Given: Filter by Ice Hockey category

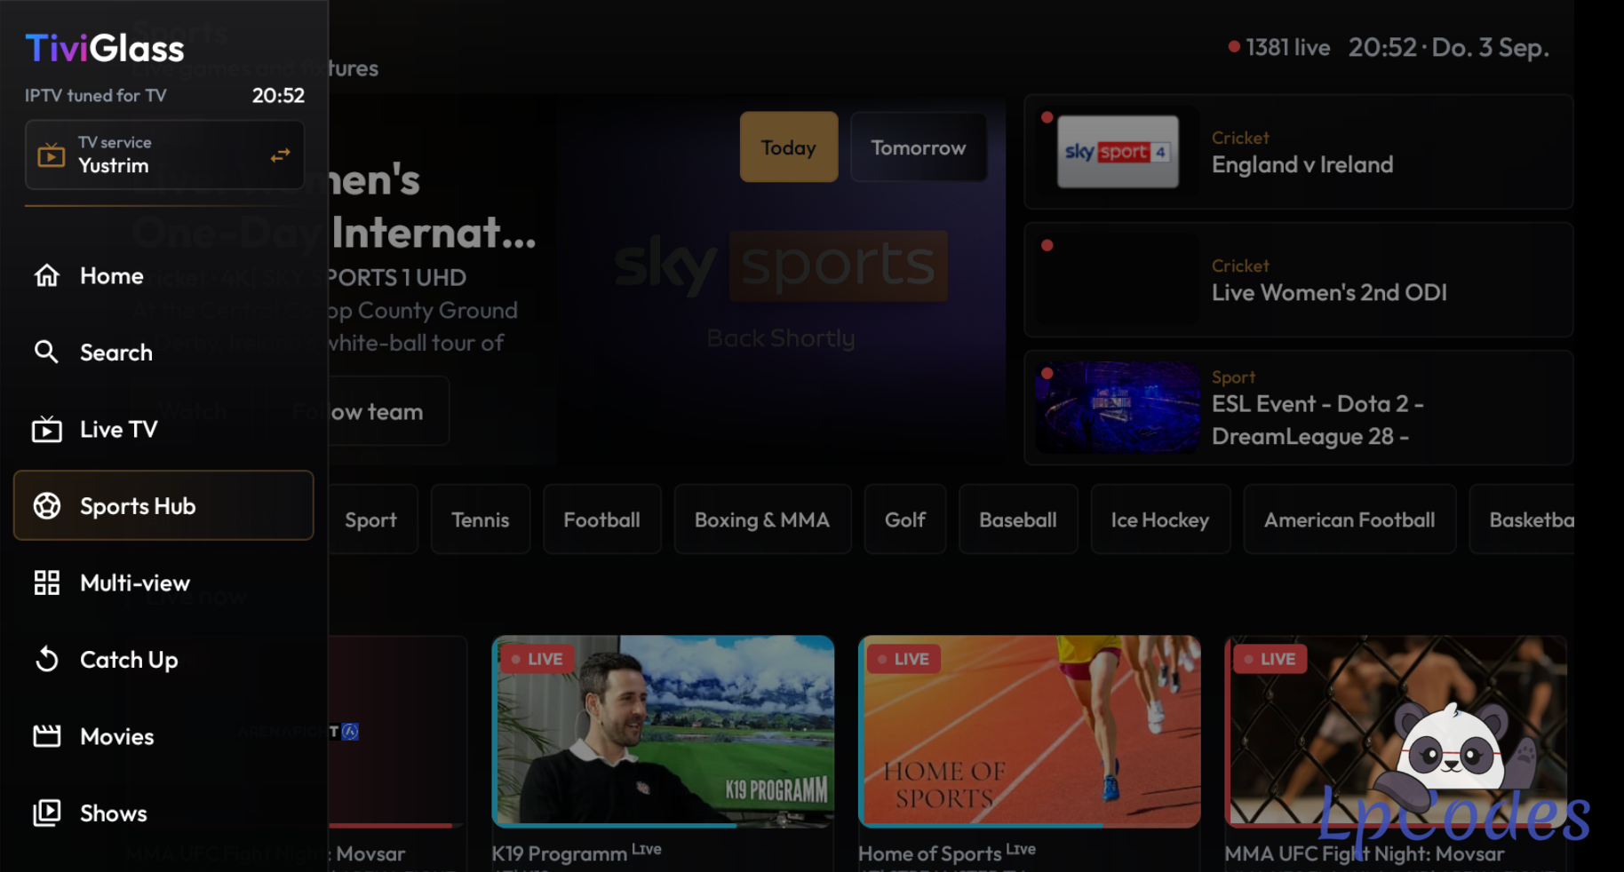Looking at the screenshot, I should click(x=1160, y=519).
